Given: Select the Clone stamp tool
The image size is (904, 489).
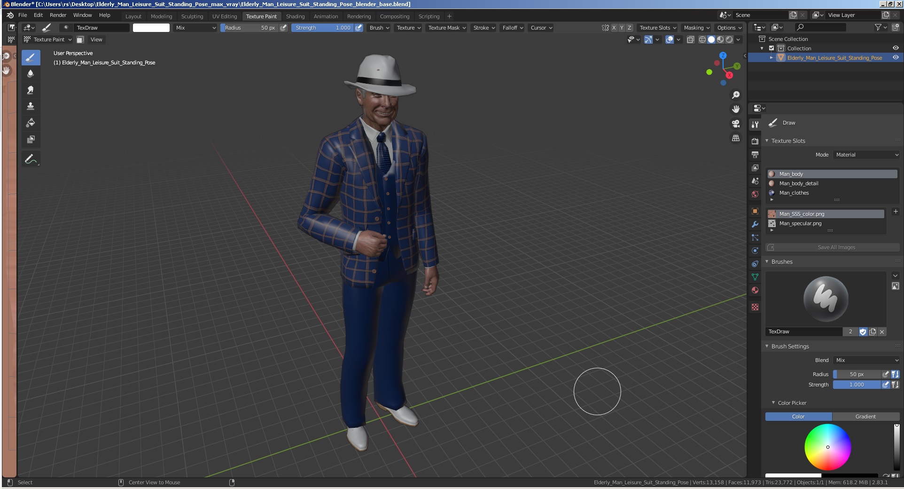Looking at the screenshot, I should tap(31, 106).
